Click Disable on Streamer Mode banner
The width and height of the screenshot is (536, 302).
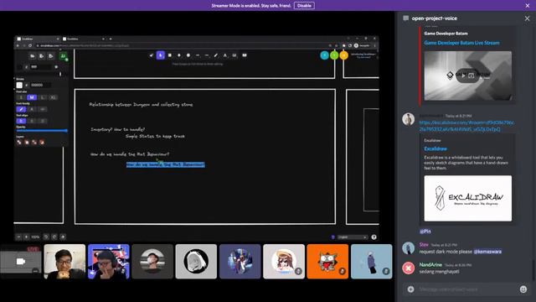click(304, 6)
